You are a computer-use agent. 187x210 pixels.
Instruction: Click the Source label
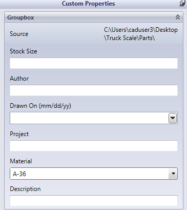tap(19, 34)
